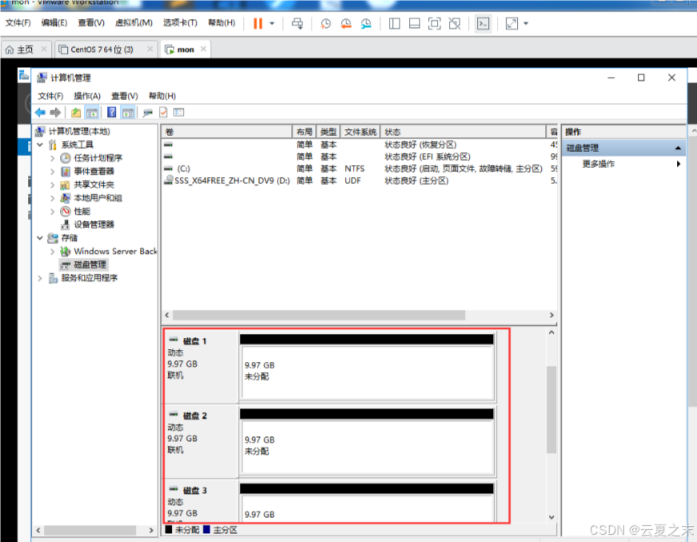Viewport: 697px width, 542px height.
Task: Open the VMware 查看(V) menu
Action: pos(91,22)
